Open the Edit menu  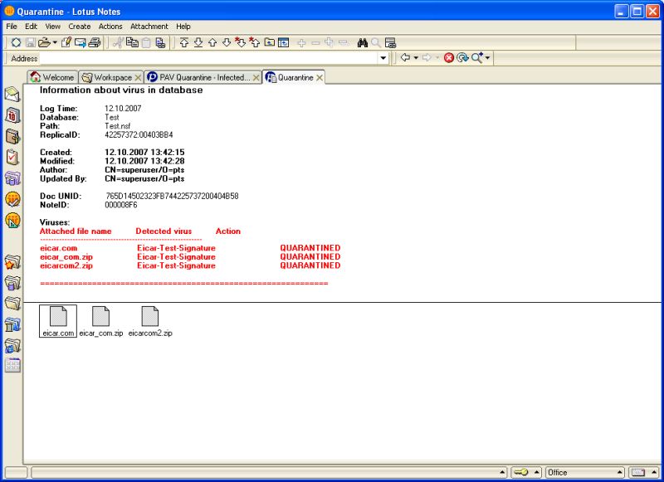pyautogui.click(x=31, y=27)
